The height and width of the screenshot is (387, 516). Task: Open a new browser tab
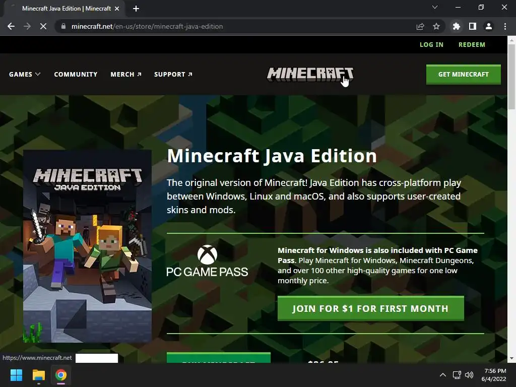pyautogui.click(x=136, y=9)
